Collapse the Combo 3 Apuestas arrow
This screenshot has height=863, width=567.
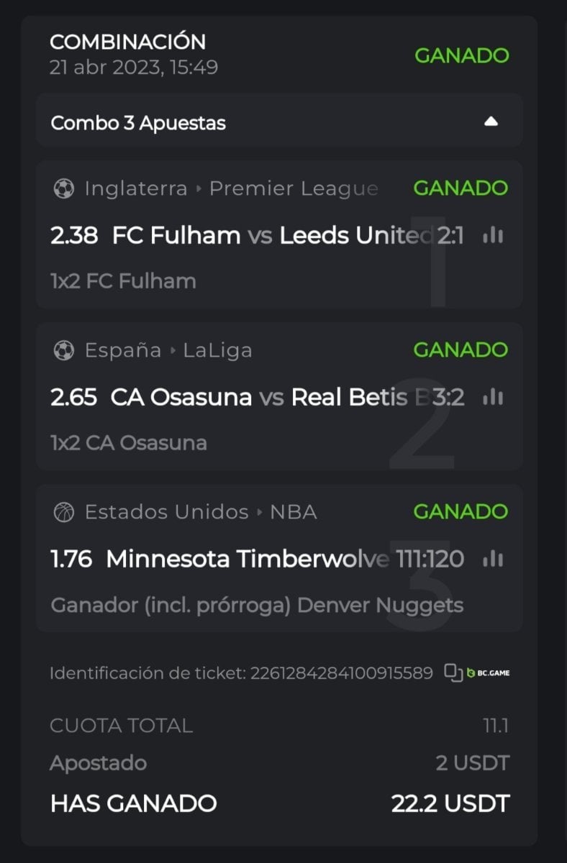pyautogui.click(x=491, y=122)
